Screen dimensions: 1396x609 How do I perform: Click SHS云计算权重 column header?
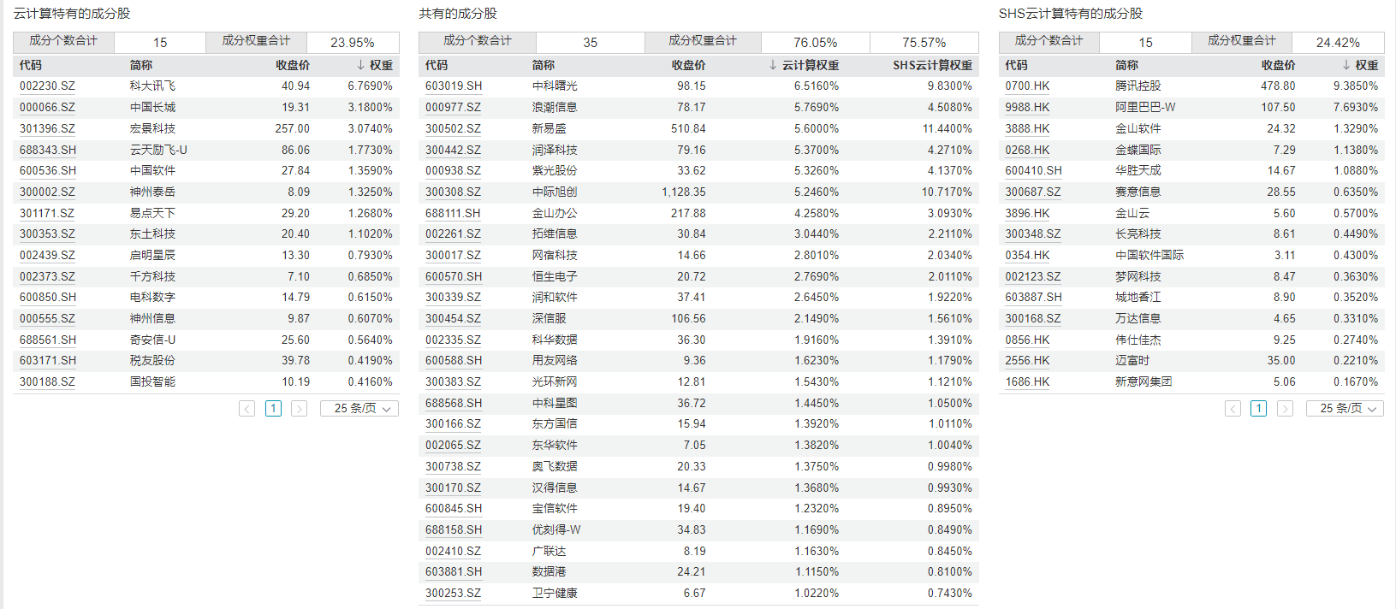pyautogui.click(x=932, y=65)
